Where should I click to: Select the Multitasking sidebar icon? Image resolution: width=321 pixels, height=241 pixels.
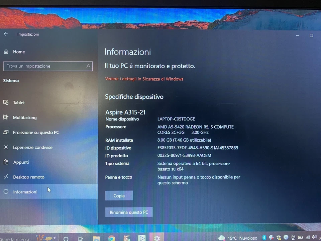pos(5,117)
